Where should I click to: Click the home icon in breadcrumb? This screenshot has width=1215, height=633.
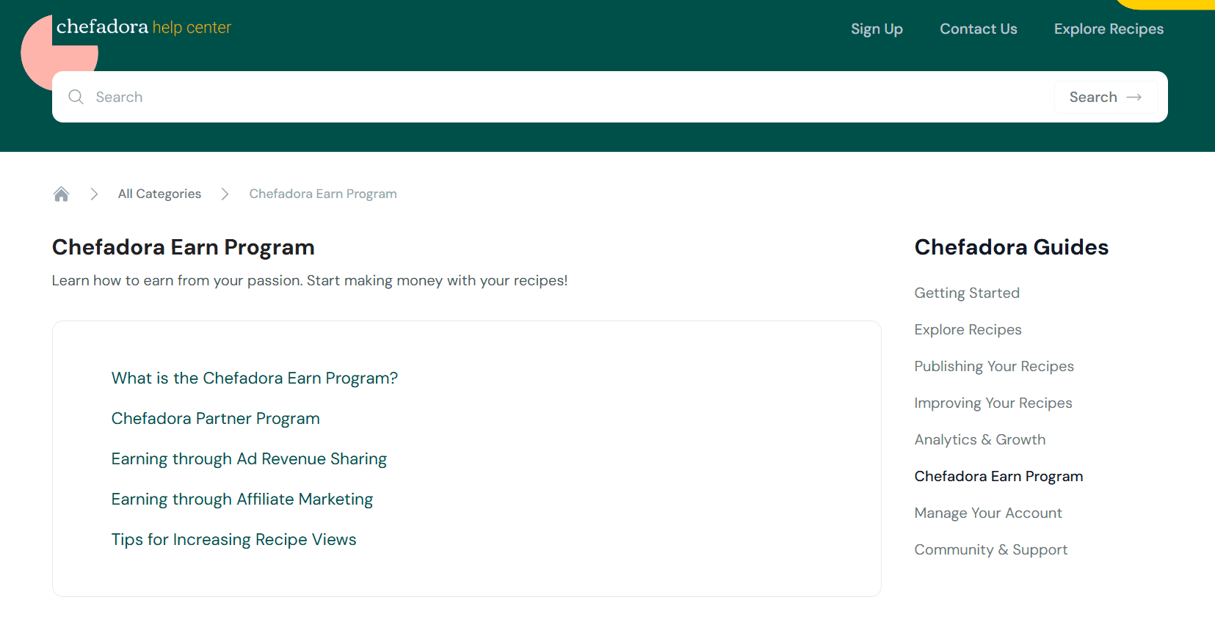(61, 194)
